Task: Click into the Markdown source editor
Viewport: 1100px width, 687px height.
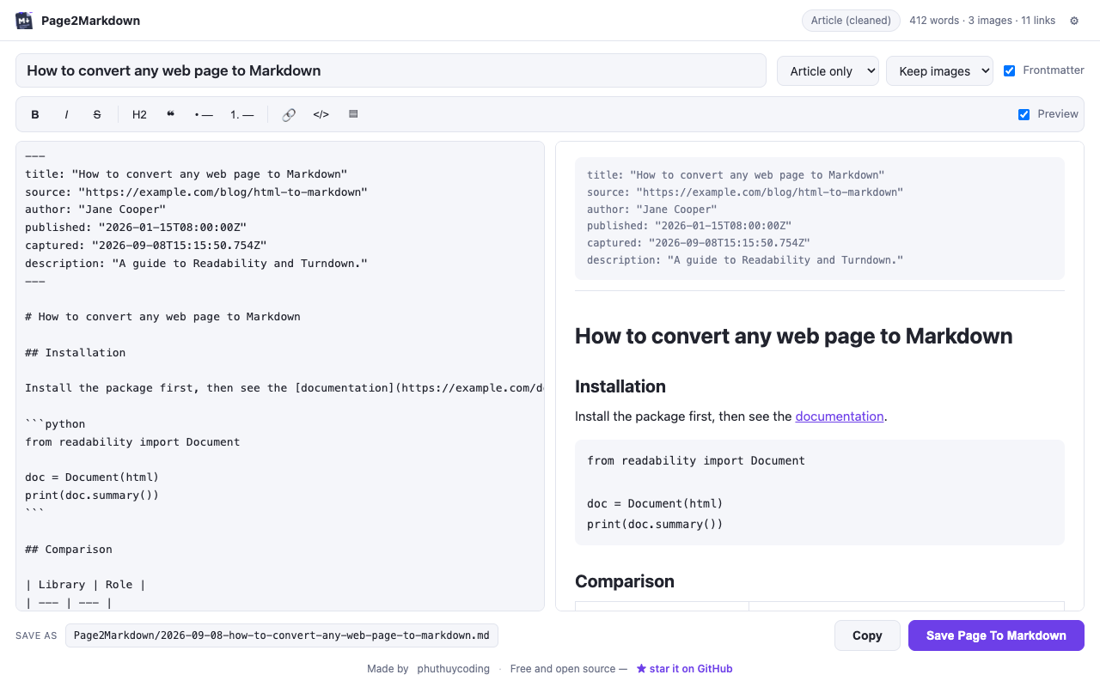Action: coord(280,376)
